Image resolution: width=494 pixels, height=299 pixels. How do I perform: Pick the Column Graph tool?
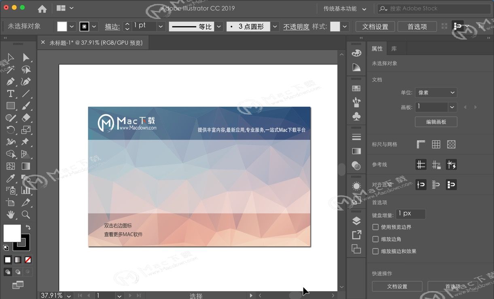[26, 190]
